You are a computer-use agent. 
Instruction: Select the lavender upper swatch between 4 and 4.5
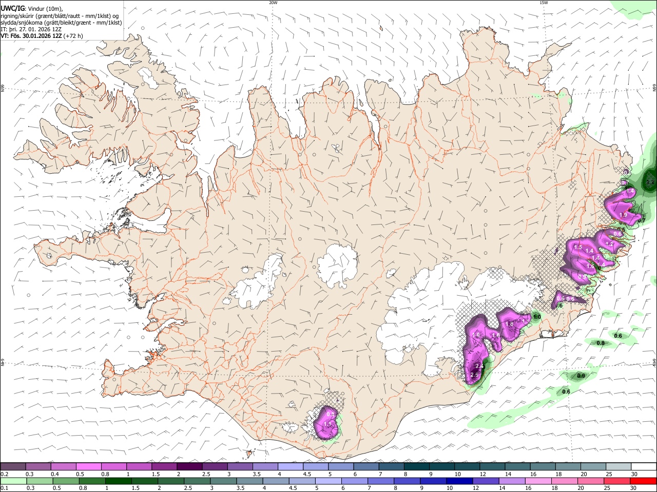(290, 466)
